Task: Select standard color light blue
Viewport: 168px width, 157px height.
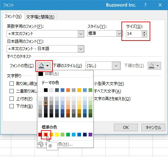Action: click(x=73, y=134)
